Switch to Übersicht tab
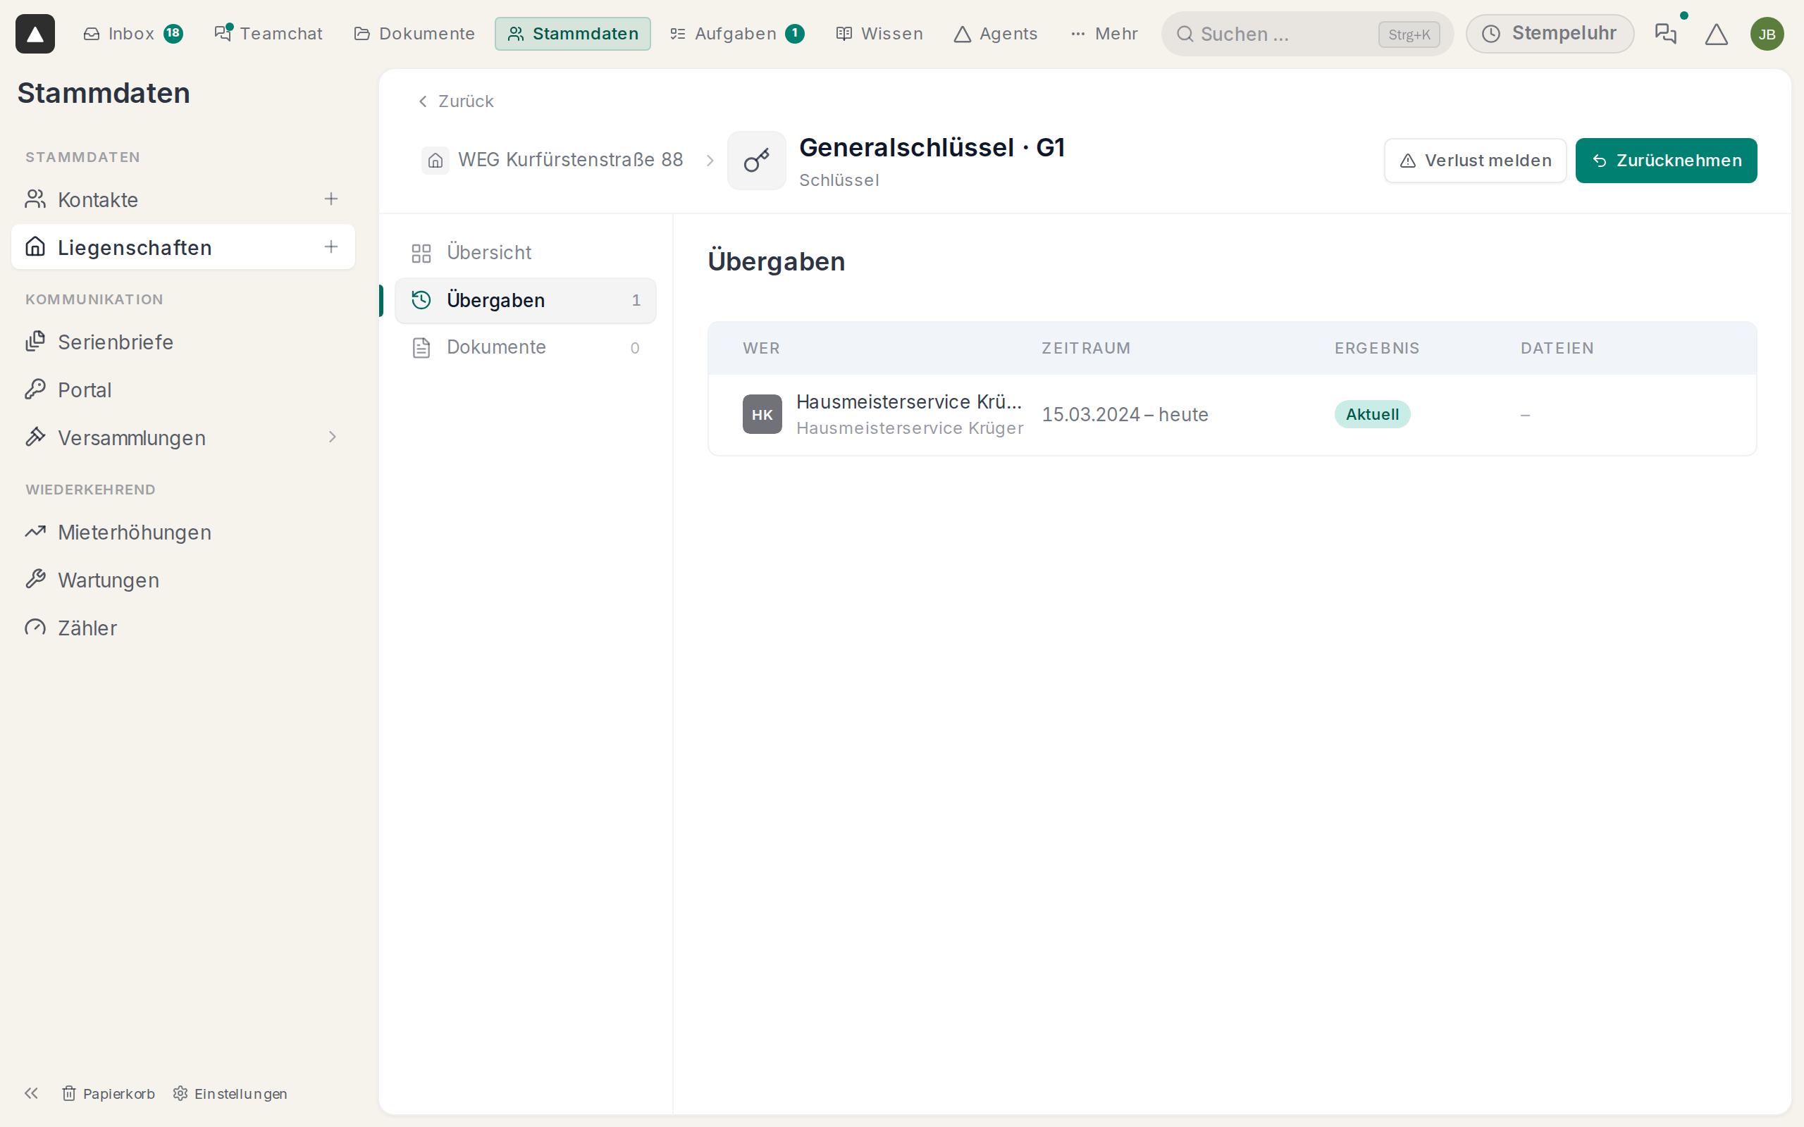This screenshot has width=1804, height=1127. (526, 253)
